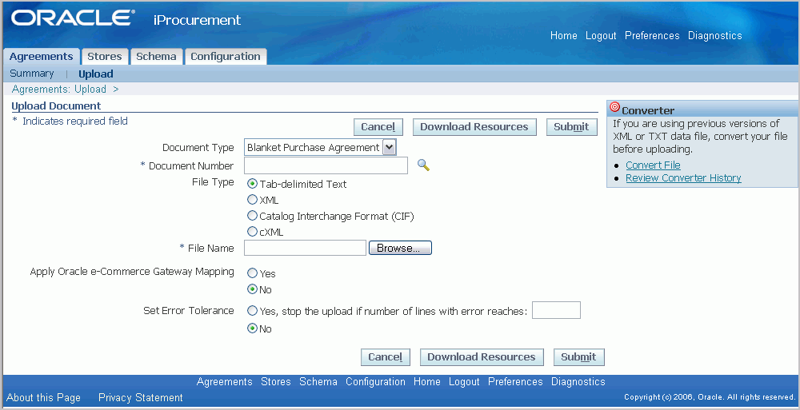Choose Yes for e-Commerce Gateway Mapping
800x410 pixels.
click(x=252, y=273)
